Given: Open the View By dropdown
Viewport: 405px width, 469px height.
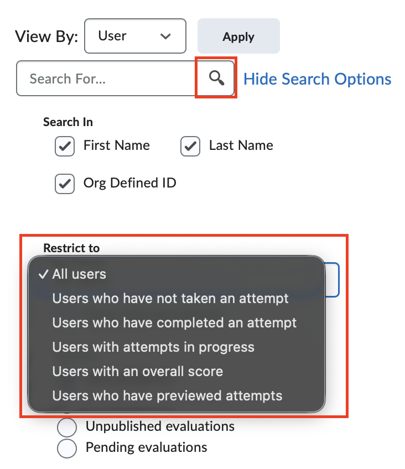Looking at the screenshot, I should click(x=135, y=35).
